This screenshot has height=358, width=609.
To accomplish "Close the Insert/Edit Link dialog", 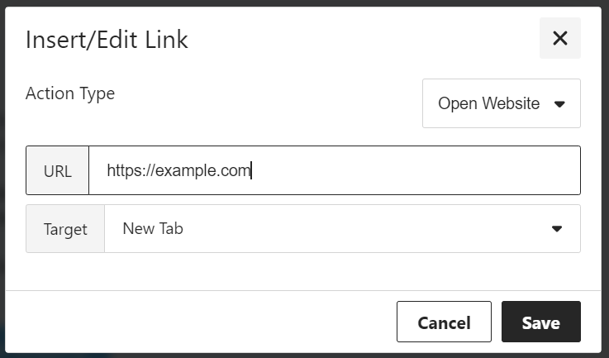I will click(x=559, y=38).
